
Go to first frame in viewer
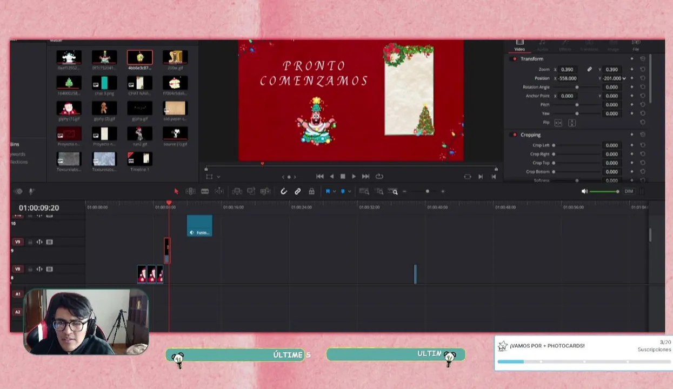(320, 176)
